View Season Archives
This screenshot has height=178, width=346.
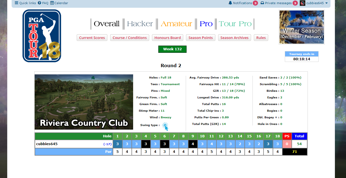[x=234, y=38]
